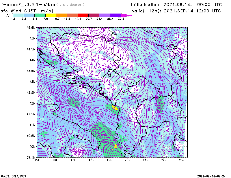This screenshot has width=231, height=178.
Task: Select the violet 28.4–32.6 legend swatch
Action: (x=115, y=15)
